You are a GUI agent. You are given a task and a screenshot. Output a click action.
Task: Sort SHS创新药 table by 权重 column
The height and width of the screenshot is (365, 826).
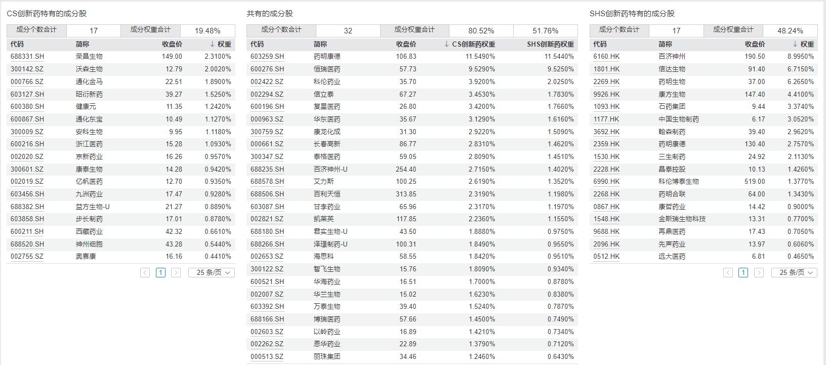click(x=804, y=44)
